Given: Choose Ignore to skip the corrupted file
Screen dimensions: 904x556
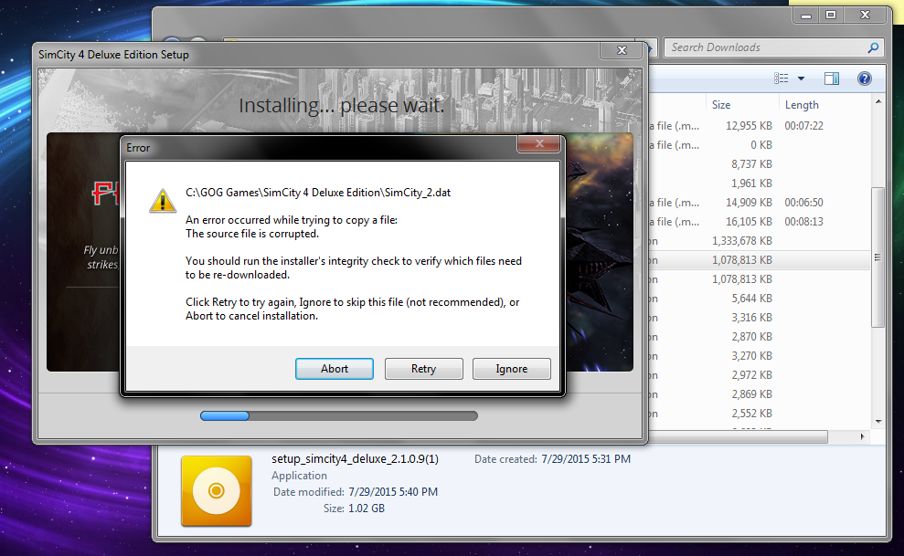Looking at the screenshot, I should (511, 369).
